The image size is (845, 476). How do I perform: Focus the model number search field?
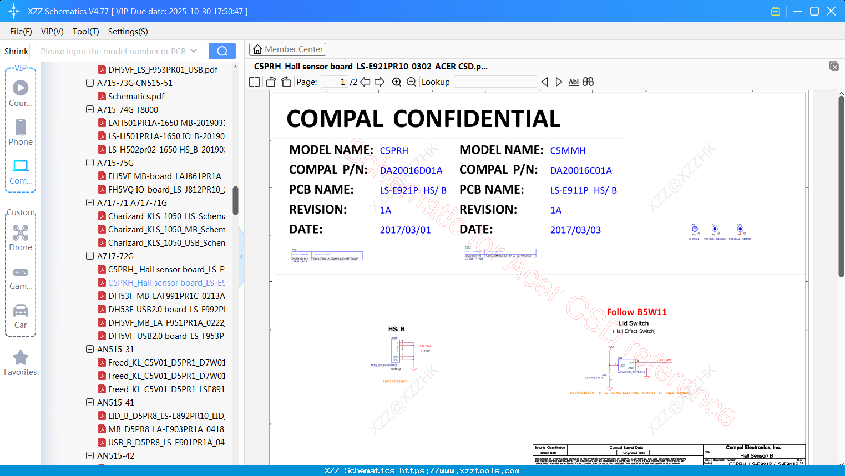tap(113, 51)
